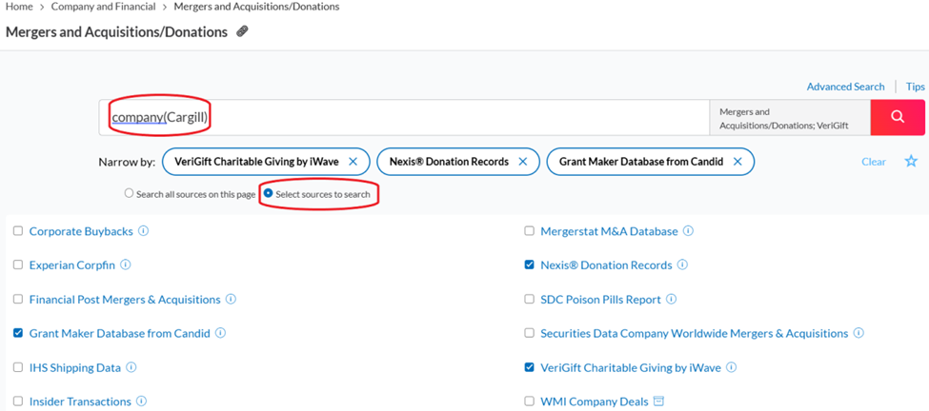The height and width of the screenshot is (411, 929).
Task: Uncheck the Nexis Donation Records checkbox
Action: click(x=529, y=264)
